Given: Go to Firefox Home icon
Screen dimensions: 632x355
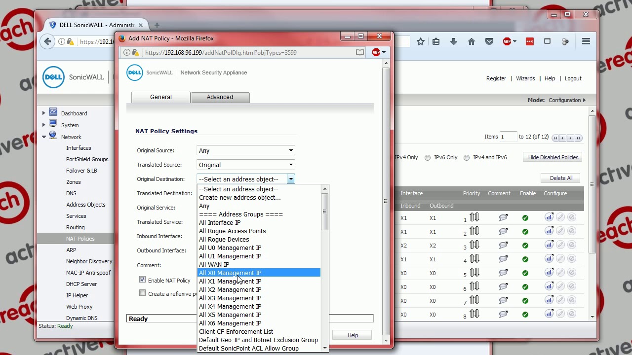Looking at the screenshot, I should tap(472, 42).
